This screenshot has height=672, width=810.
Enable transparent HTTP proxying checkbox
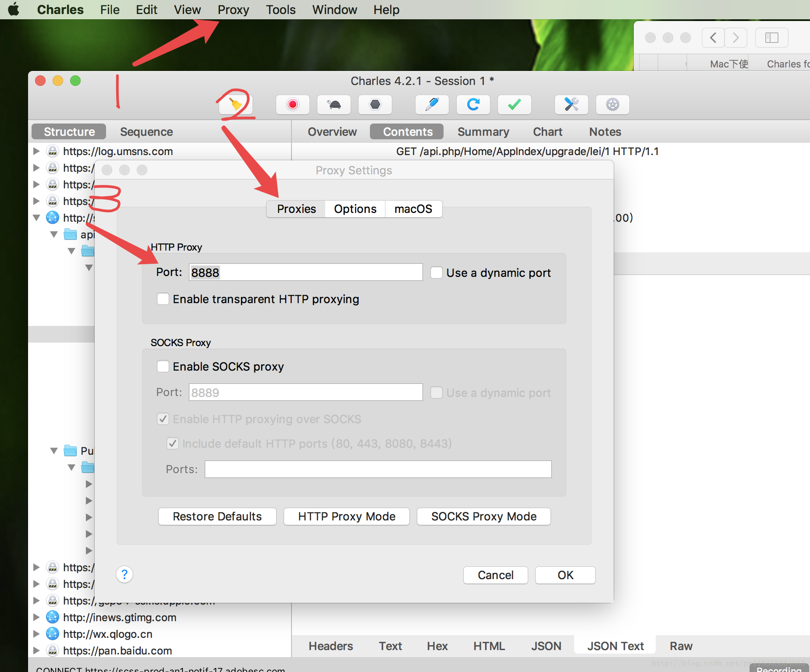tap(163, 299)
